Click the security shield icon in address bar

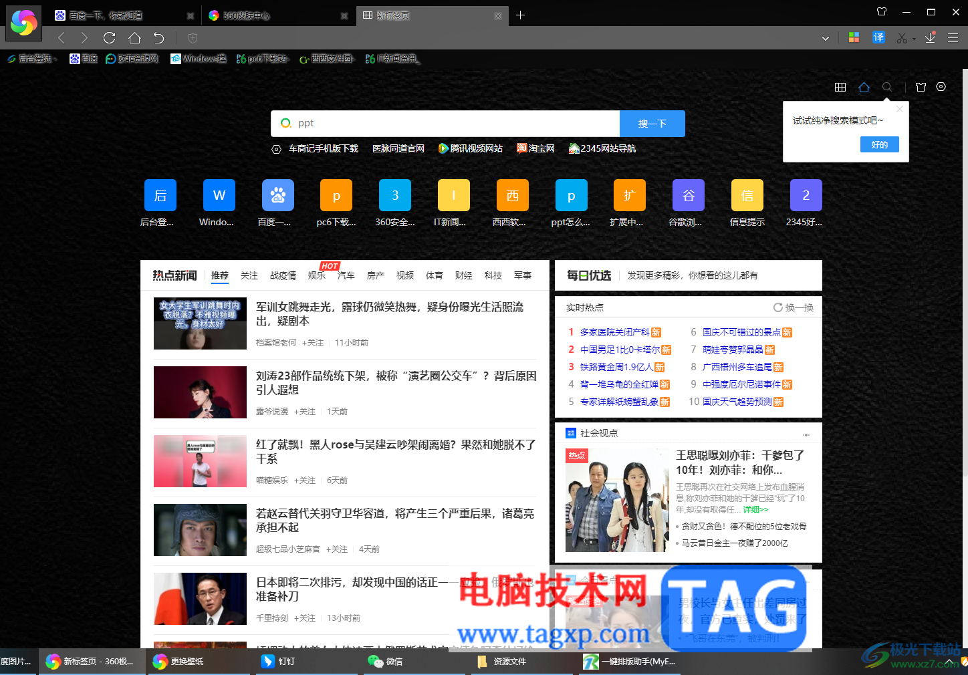193,38
